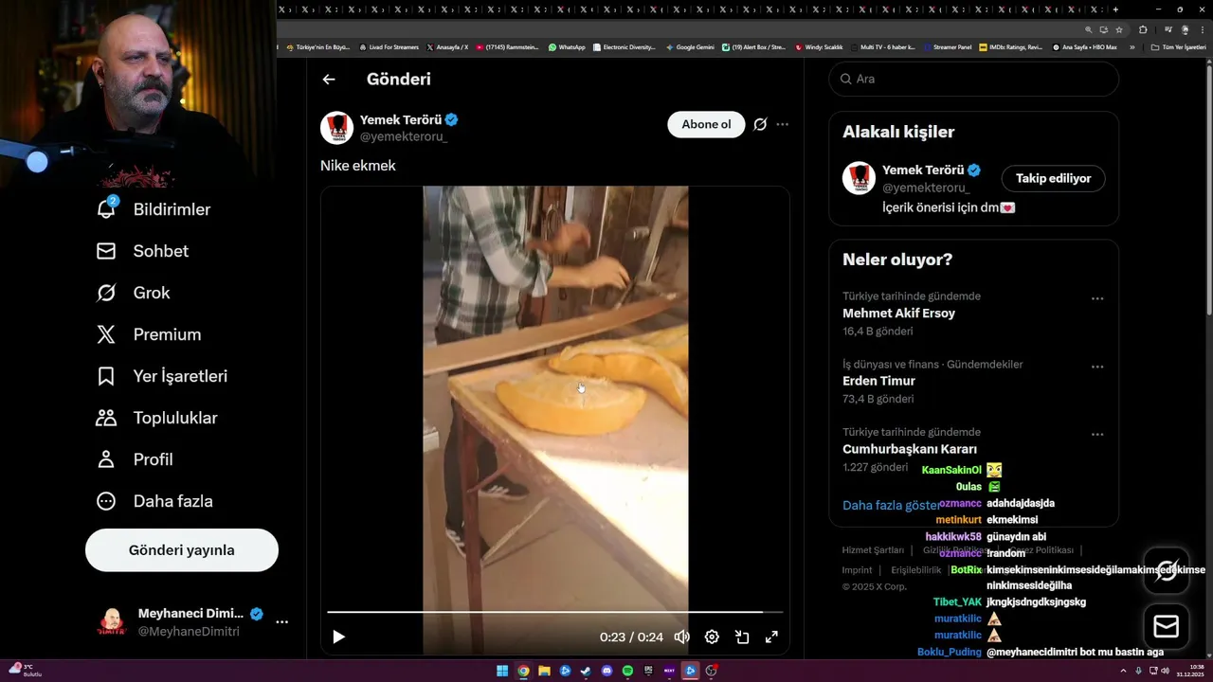Open the floating Grok button
Image resolution: width=1213 pixels, height=682 pixels.
click(1167, 570)
